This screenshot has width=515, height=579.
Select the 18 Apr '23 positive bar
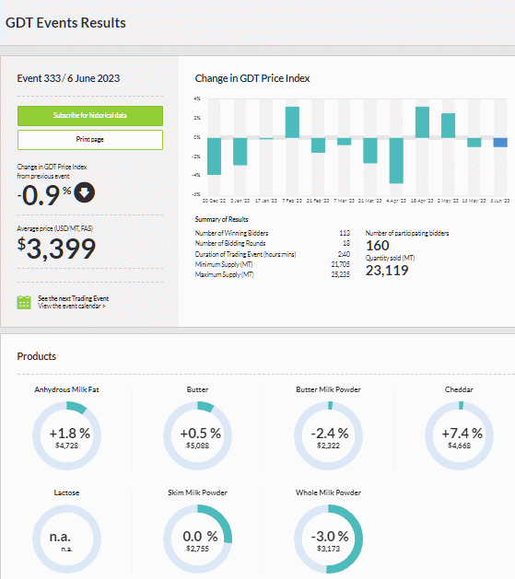[x=422, y=122]
